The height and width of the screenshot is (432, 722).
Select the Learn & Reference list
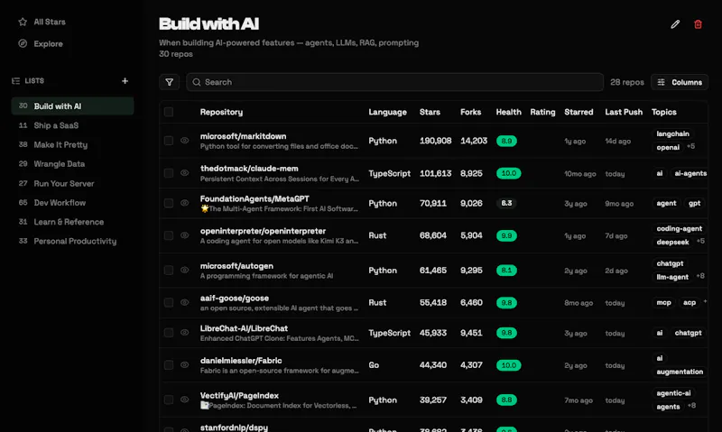(x=73, y=222)
